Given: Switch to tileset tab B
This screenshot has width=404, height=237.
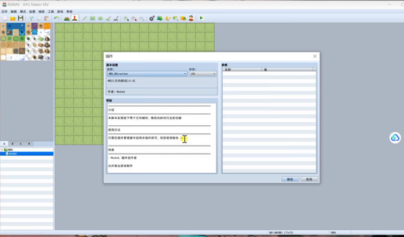Looking at the screenshot, I should 12,144.
